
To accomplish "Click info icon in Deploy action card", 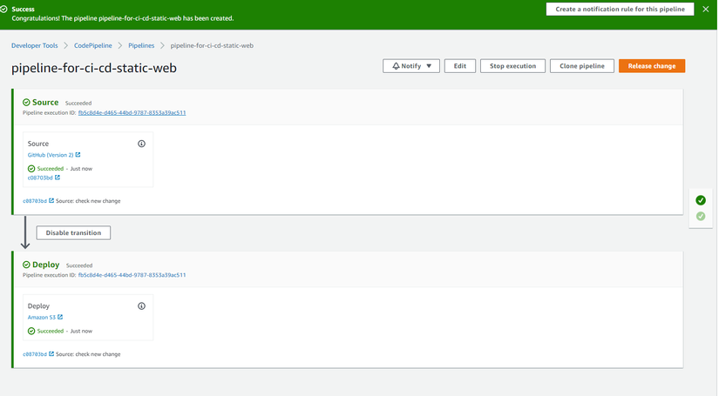I will pos(142,306).
